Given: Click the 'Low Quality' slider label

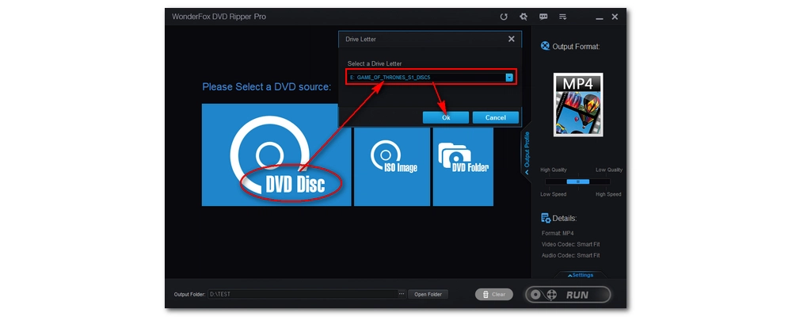Looking at the screenshot, I should pyautogui.click(x=608, y=170).
